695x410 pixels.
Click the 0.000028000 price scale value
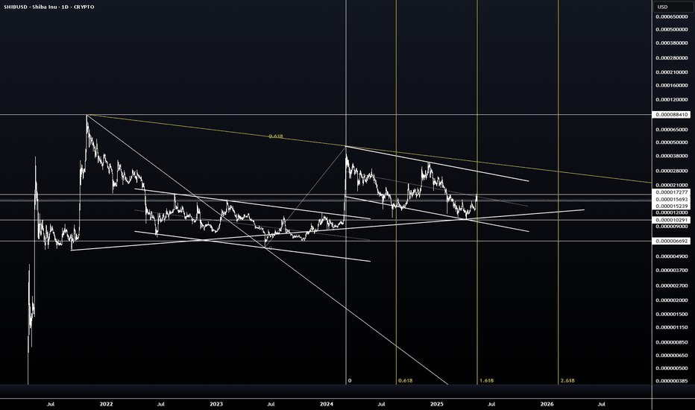click(671, 171)
